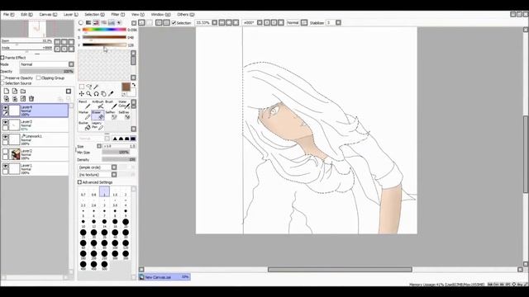The image size is (529, 297).
Task: Pick the rotate view tool
Action: [96, 94]
